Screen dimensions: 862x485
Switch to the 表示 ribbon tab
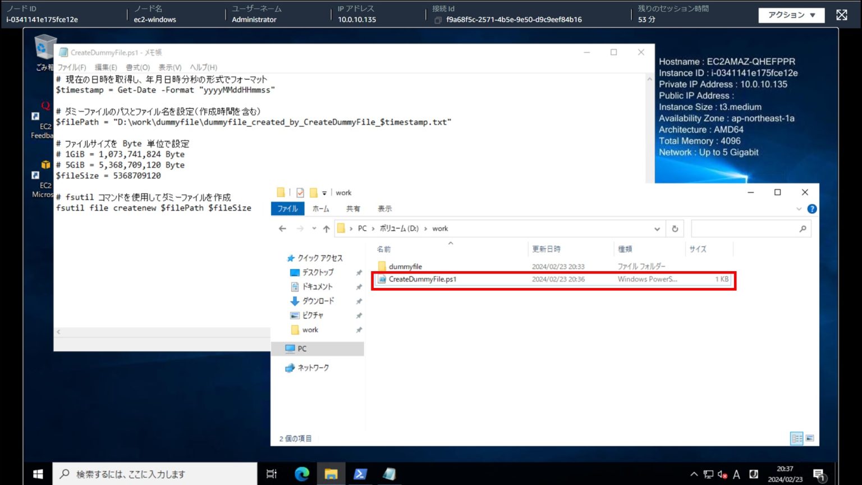click(x=384, y=209)
